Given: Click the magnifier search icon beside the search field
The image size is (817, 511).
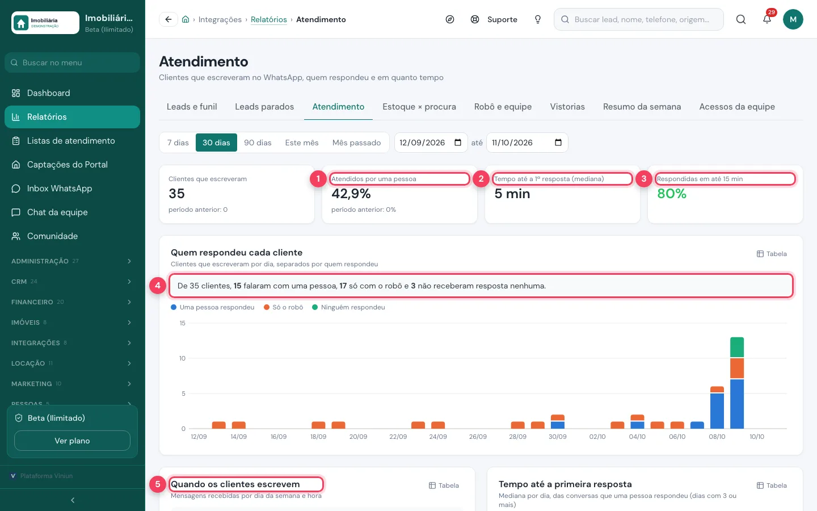Looking at the screenshot, I should coord(741,19).
